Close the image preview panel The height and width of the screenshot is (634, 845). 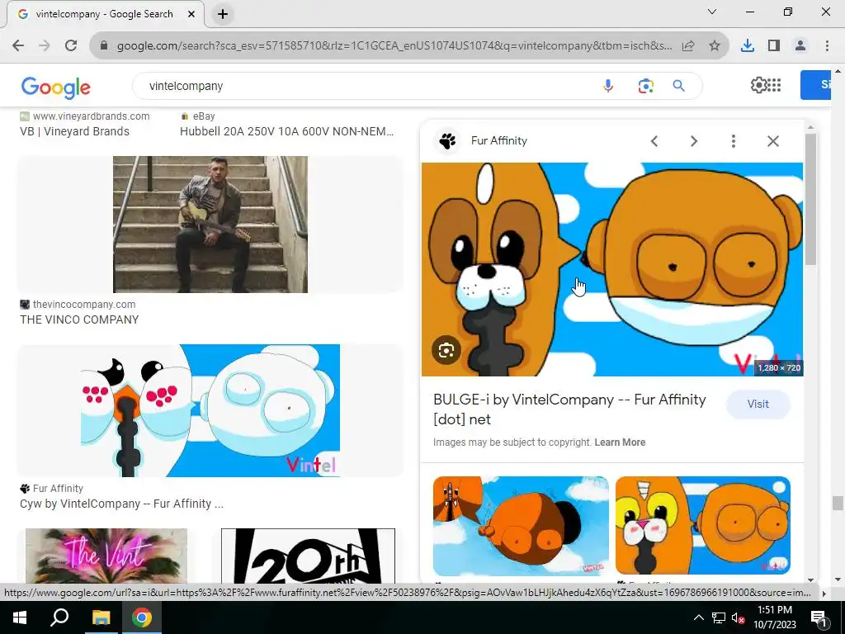pyautogui.click(x=773, y=141)
